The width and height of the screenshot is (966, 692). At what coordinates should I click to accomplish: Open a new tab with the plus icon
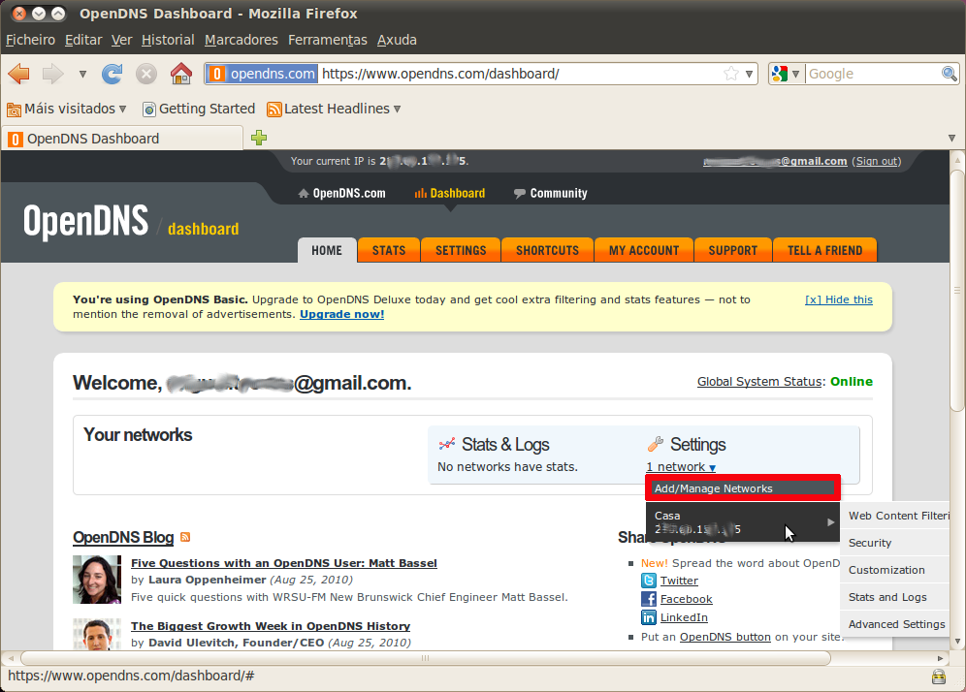click(259, 138)
